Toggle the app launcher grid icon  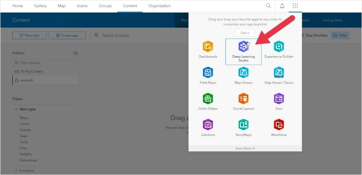pos(295,6)
